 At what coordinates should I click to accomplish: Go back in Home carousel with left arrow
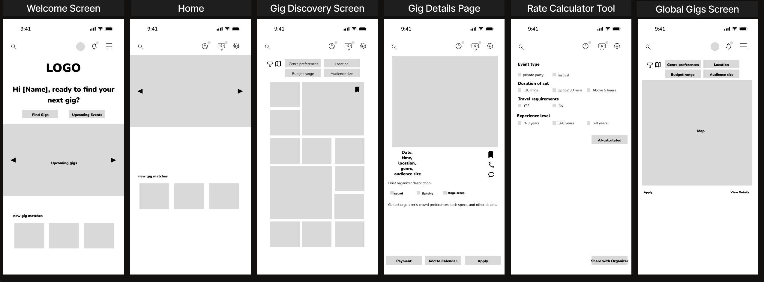[140, 91]
